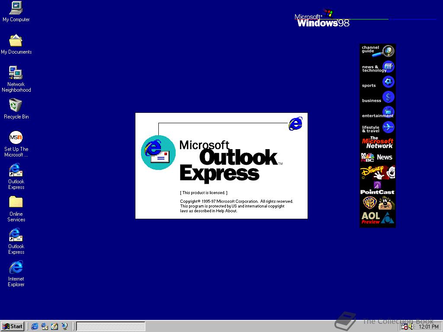
Task: Click Set Up The Microsoft Network icon
Action: [x=16, y=144]
